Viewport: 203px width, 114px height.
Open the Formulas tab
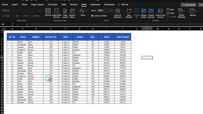(53, 4)
